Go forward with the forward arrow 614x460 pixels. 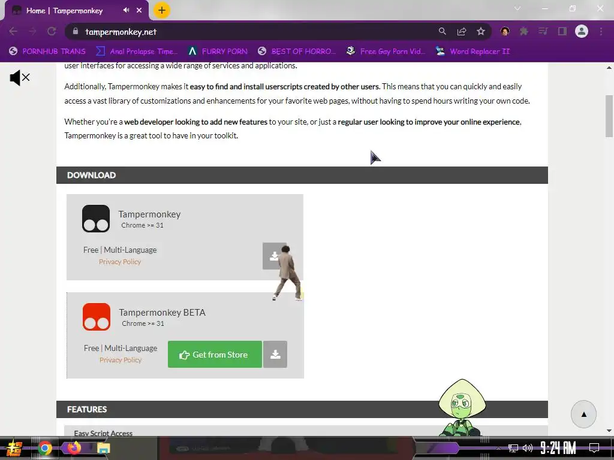point(32,31)
